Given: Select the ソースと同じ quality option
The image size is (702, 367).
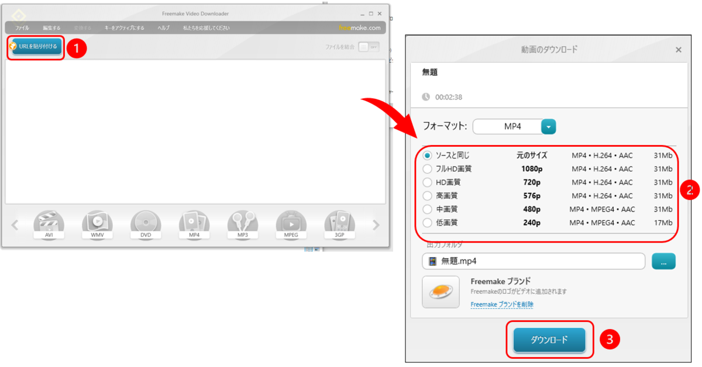Looking at the screenshot, I should [428, 155].
